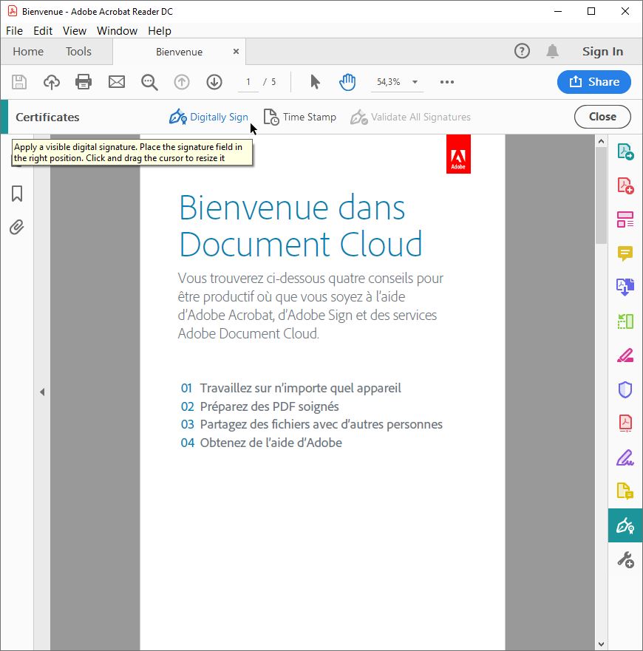Open Attachments paperclip panel
The width and height of the screenshot is (643, 651).
coord(17,227)
